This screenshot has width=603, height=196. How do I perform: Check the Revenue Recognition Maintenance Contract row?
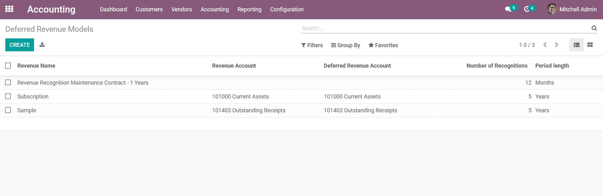tap(8, 82)
